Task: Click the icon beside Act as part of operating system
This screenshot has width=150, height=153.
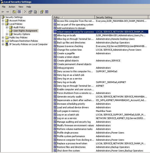Action: [55, 25]
